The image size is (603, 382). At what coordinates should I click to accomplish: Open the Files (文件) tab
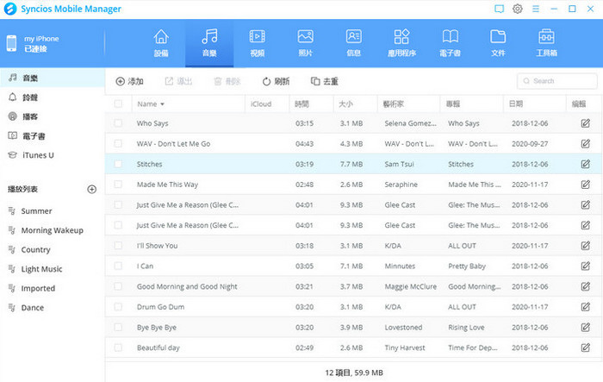pyautogui.click(x=498, y=43)
